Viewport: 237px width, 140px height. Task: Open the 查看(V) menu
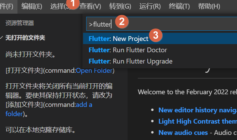pos(90,6)
